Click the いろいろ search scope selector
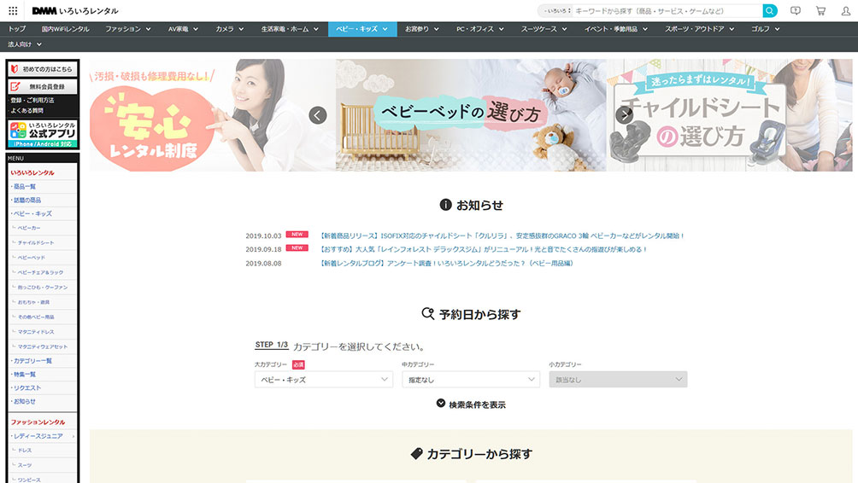 point(557,11)
